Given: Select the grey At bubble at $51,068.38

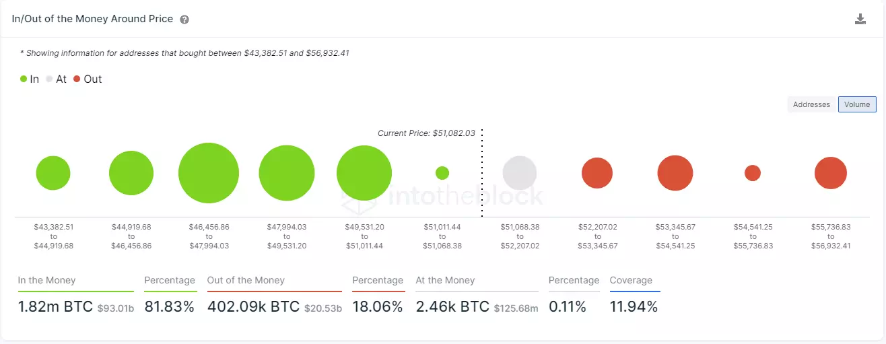Looking at the screenshot, I should [x=520, y=173].
